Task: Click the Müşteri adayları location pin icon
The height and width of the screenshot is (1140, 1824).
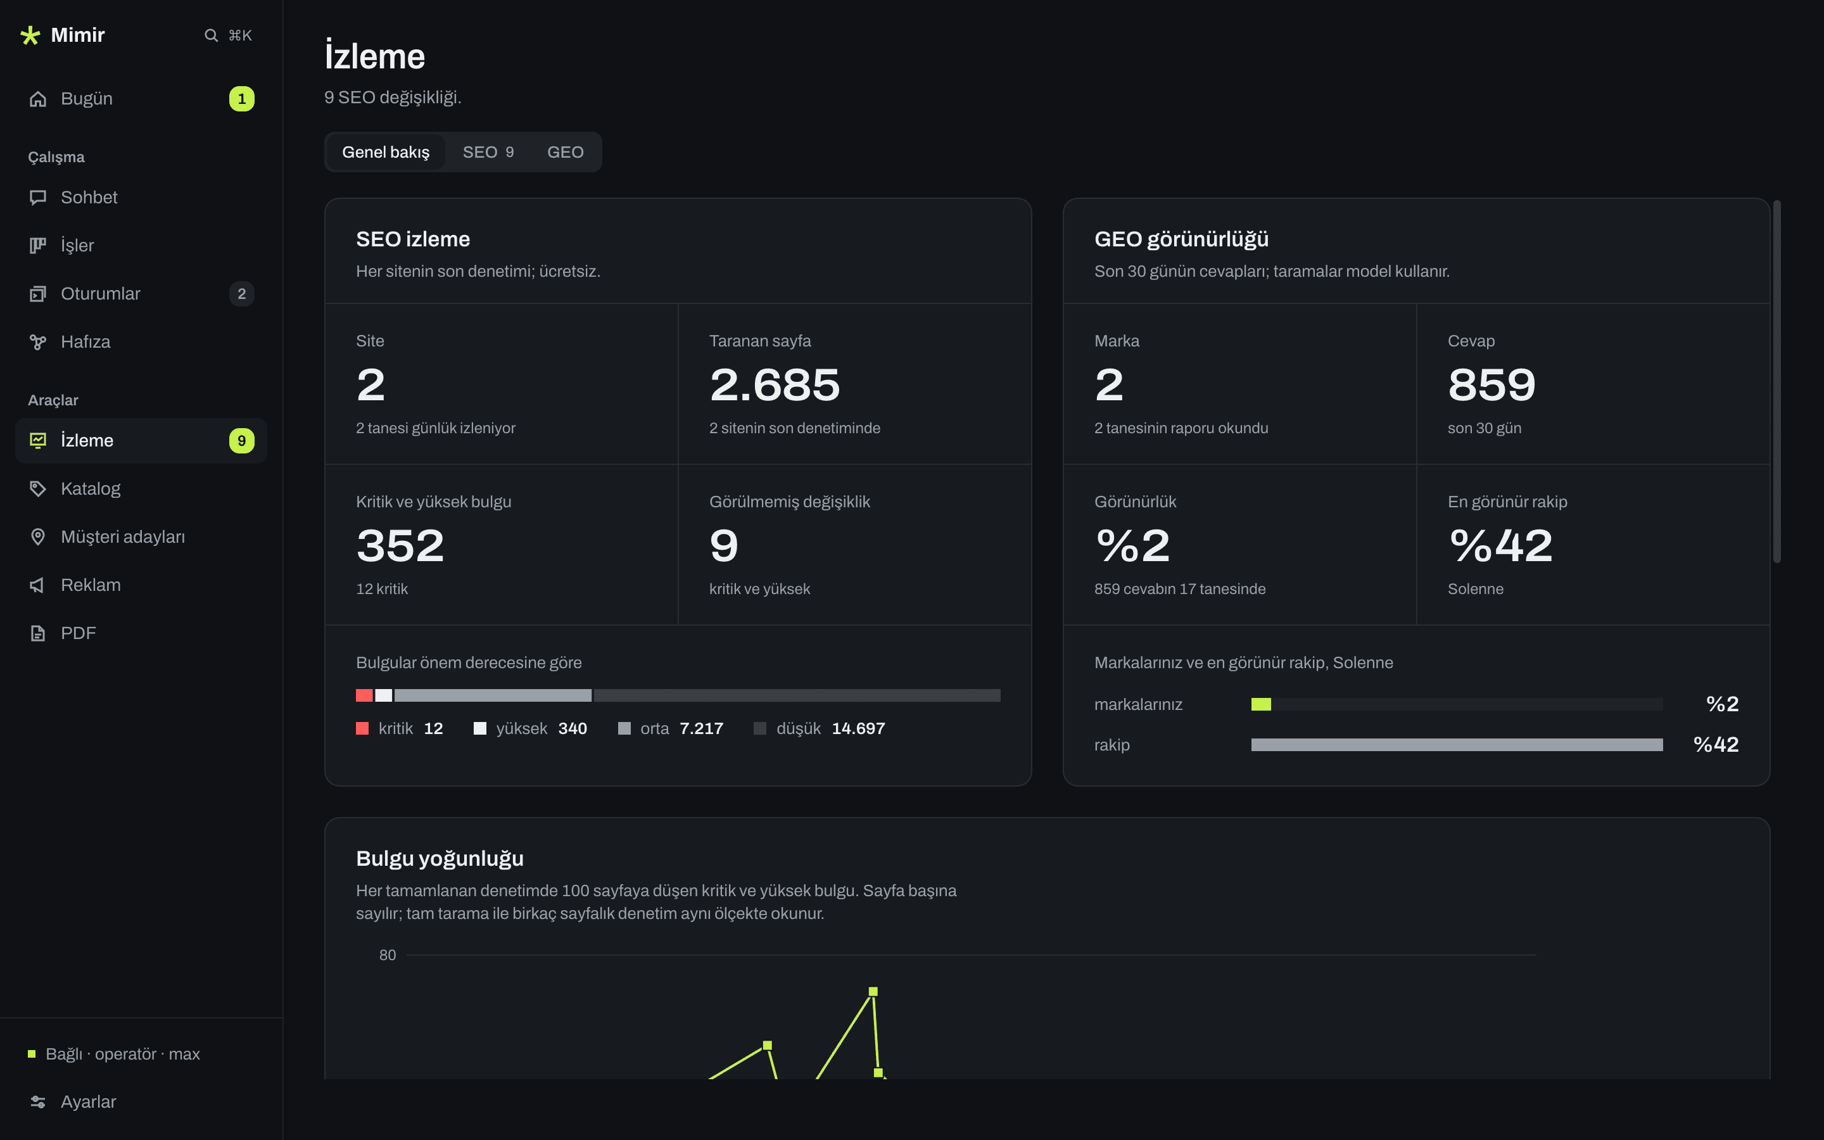Action: coord(38,537)
